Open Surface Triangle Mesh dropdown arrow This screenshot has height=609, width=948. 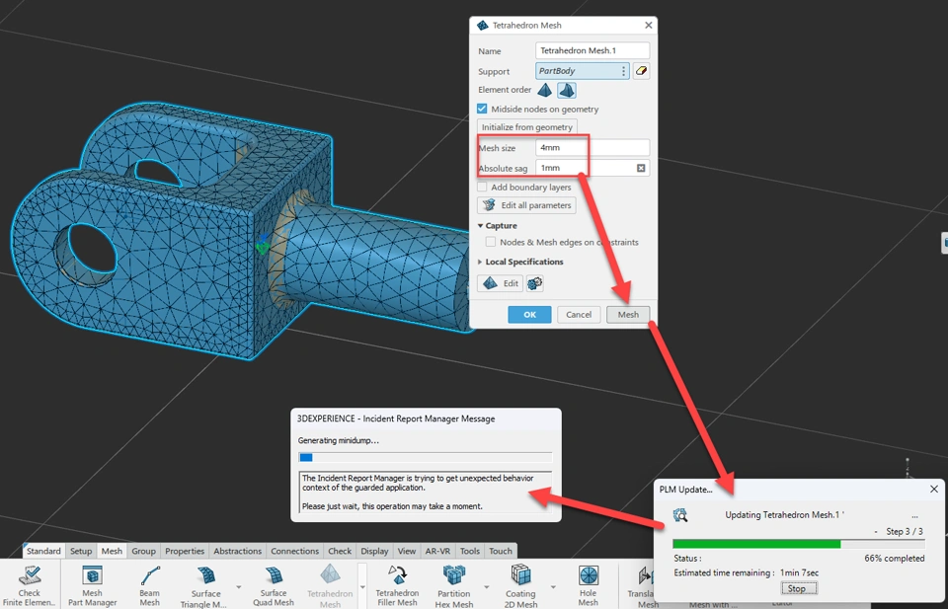239,587
